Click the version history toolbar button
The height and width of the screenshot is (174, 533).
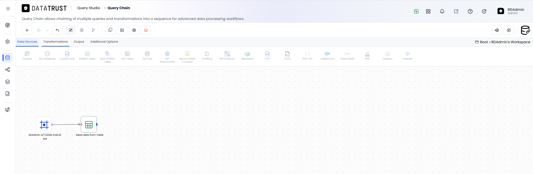click(x=497, y=30)
